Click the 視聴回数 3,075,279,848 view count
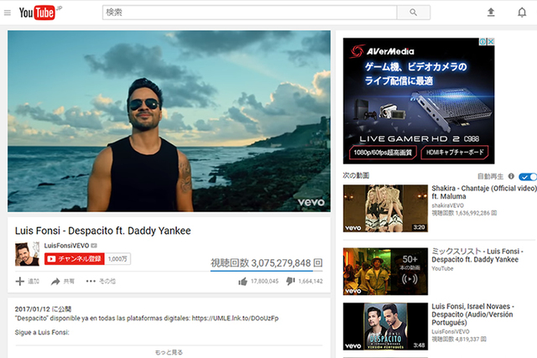Image resolution: width=537 pixels, height=358 pixels. pos(267,263)
